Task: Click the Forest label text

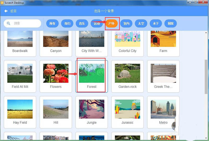Action: point(92,87)
